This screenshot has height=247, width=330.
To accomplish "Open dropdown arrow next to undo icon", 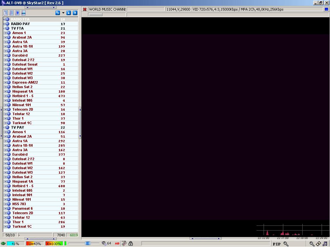I will click(x=63, y=13).
